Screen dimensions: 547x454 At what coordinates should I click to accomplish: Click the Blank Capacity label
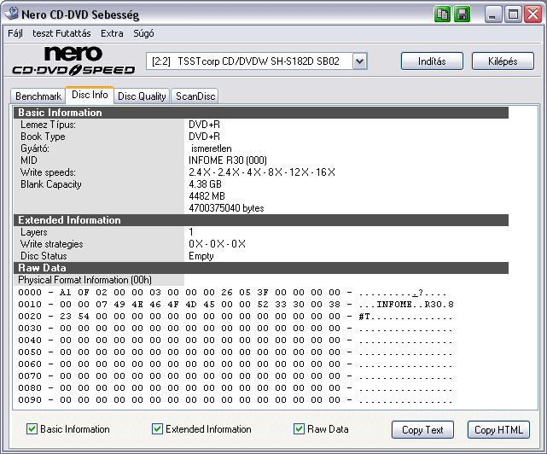(51, 184)
